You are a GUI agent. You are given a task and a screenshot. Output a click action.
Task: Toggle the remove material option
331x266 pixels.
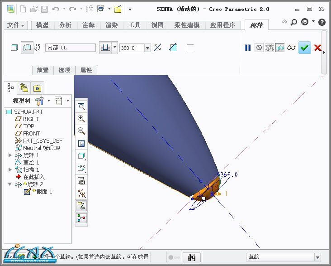[173, 48]
